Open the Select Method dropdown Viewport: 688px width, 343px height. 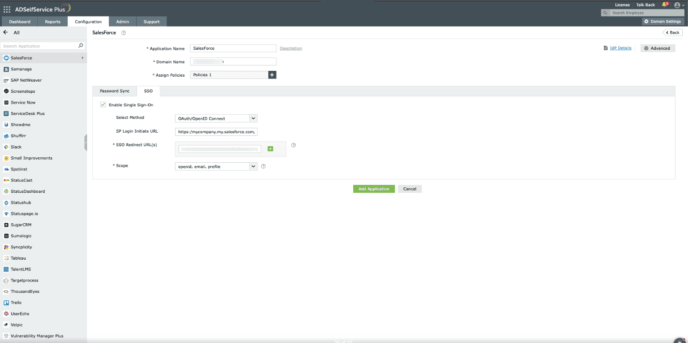(253, 118)
